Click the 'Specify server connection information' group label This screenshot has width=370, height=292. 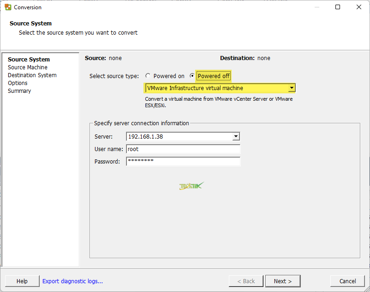141,123
